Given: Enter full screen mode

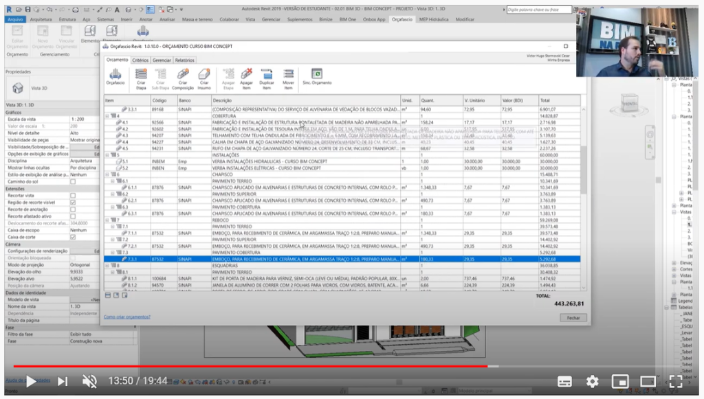Looking at the screenshot, I should pos(676,382).
